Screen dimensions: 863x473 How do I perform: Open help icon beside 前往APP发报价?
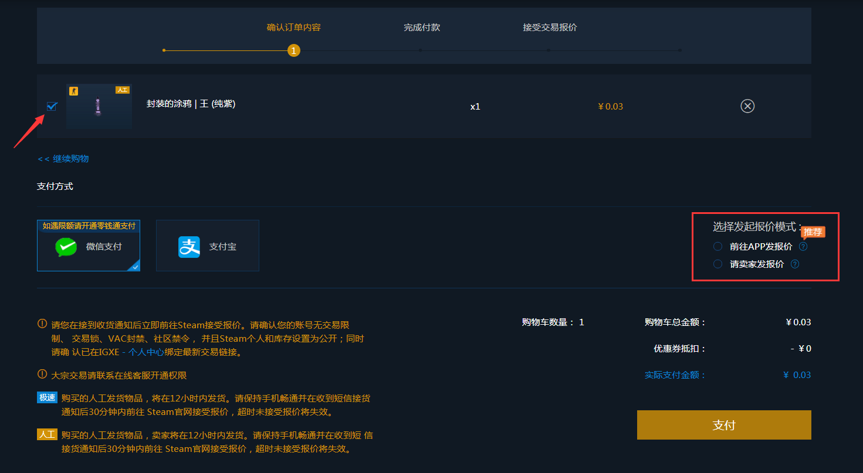(x=803, y=247)
